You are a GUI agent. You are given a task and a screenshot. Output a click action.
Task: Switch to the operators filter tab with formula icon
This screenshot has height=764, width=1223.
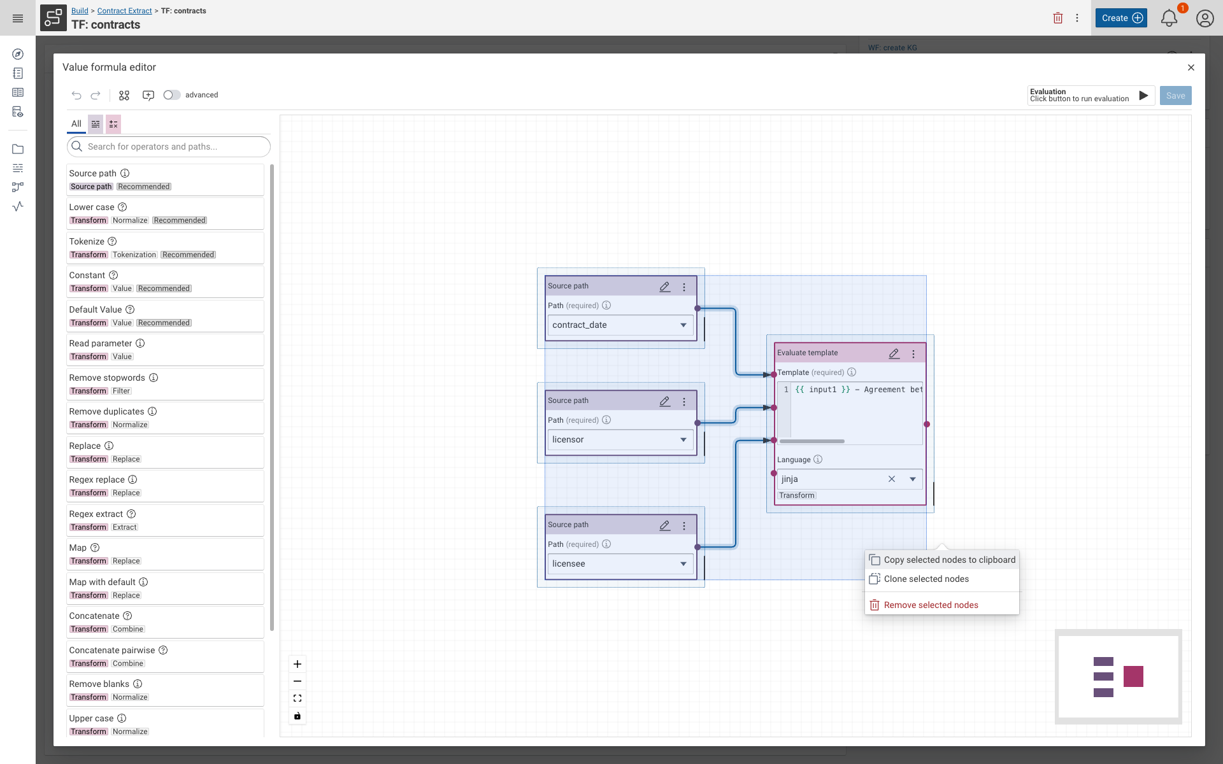[x=113, y=124]
